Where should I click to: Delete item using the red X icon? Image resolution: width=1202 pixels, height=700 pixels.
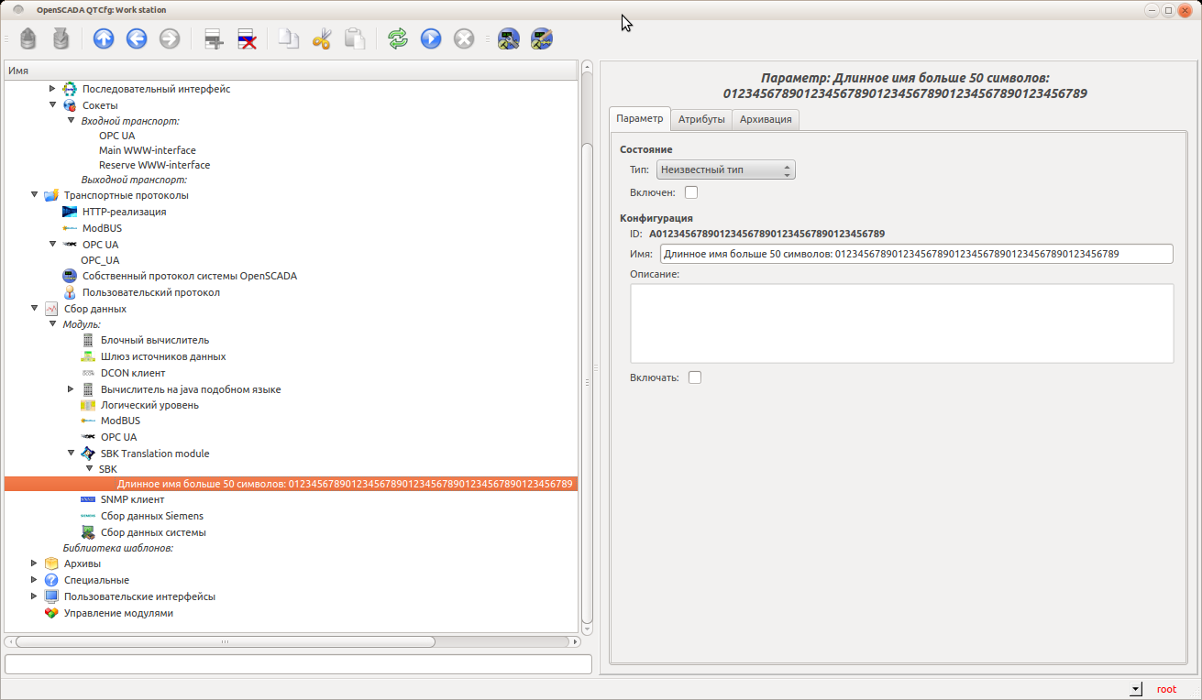tap(247, 38)
